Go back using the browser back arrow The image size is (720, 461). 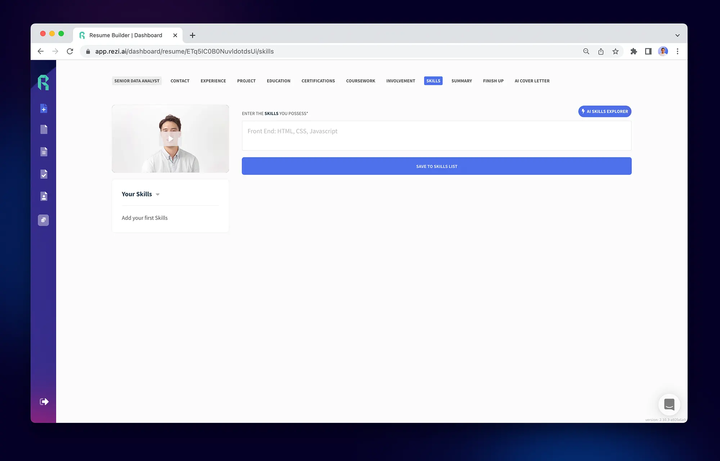click(41, 52)
